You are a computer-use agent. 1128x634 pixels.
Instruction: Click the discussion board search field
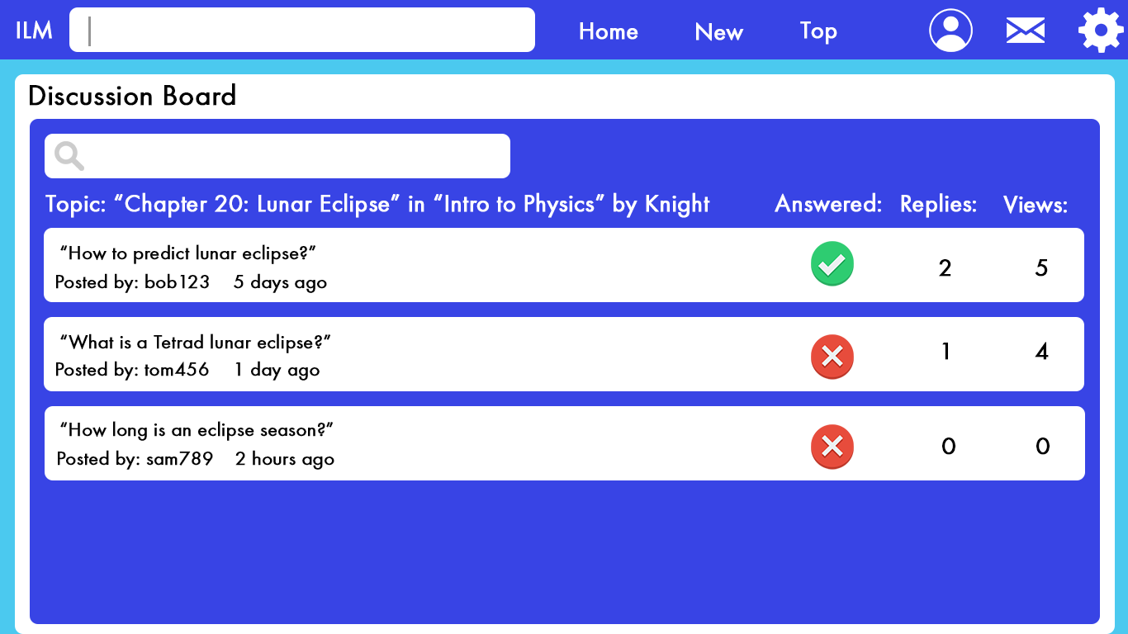277,156
